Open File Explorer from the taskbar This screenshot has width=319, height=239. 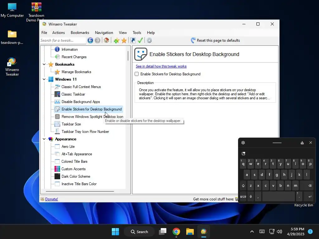click(x=190, y=232)
